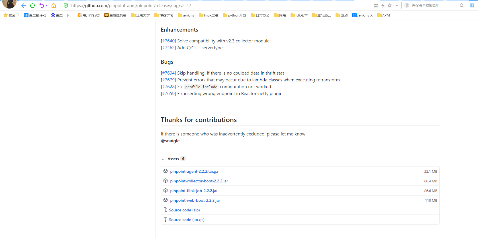Click the purple undo/restore tab icon
Viewport: 478px width, 243px height.
(42, 6)
